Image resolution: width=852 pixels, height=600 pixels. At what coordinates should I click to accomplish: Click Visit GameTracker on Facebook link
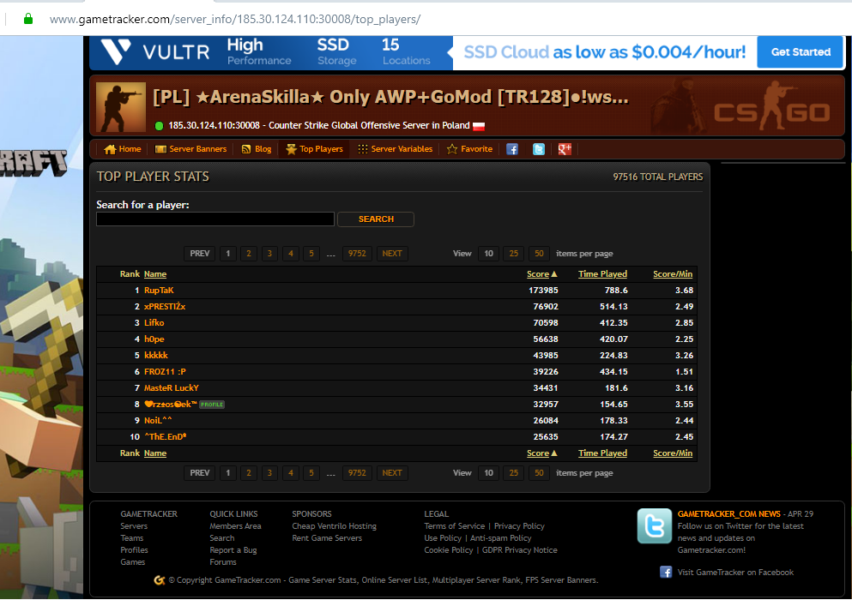[x=735, y=573]
